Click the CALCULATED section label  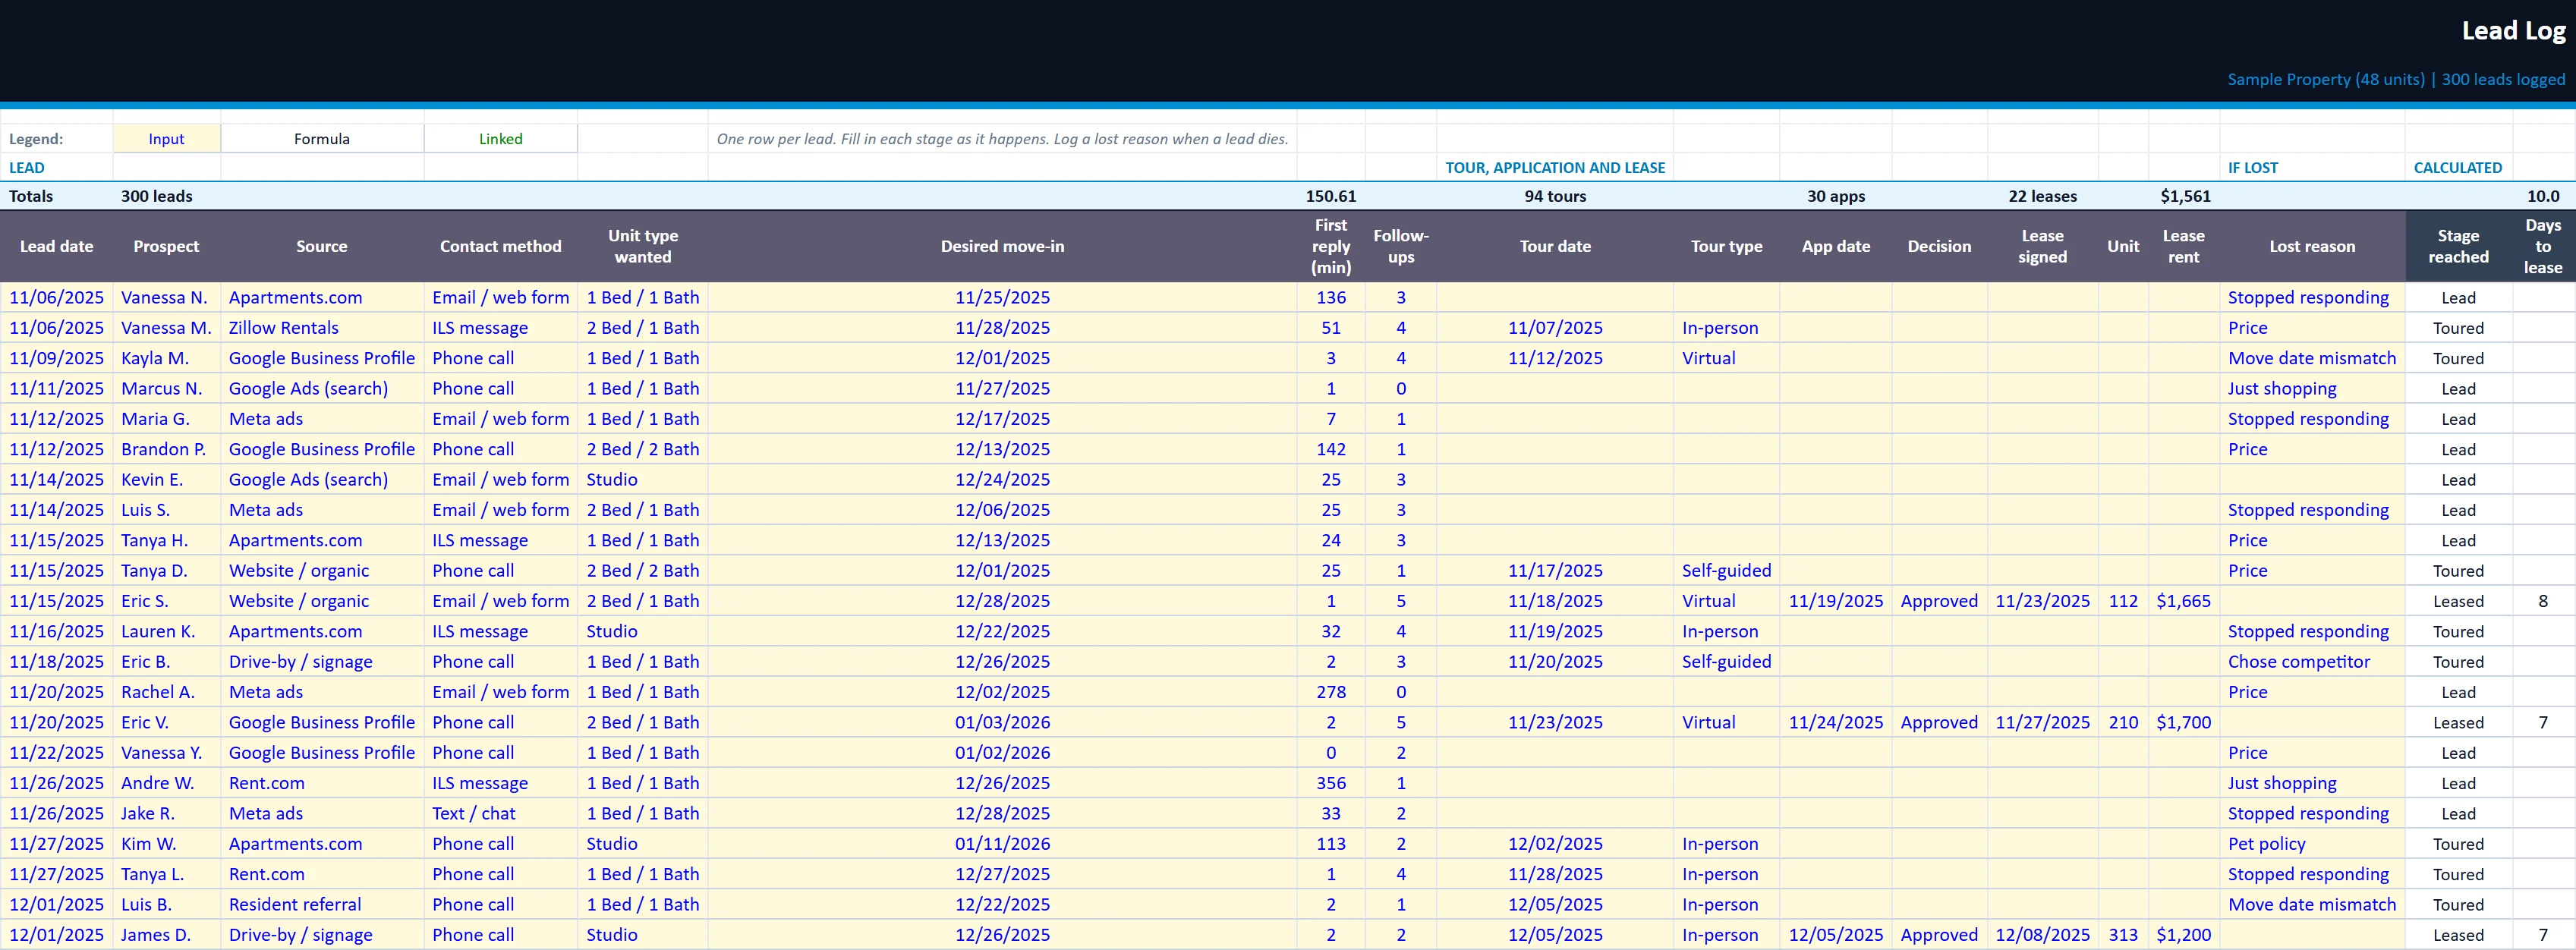click(x=2458, y=168)
